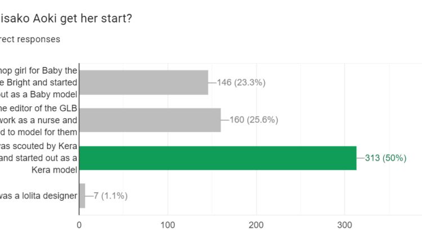Click the tiny bar with 7 responses
The width and height of the screenshot is (422, 239).
[x=82, y=196]
